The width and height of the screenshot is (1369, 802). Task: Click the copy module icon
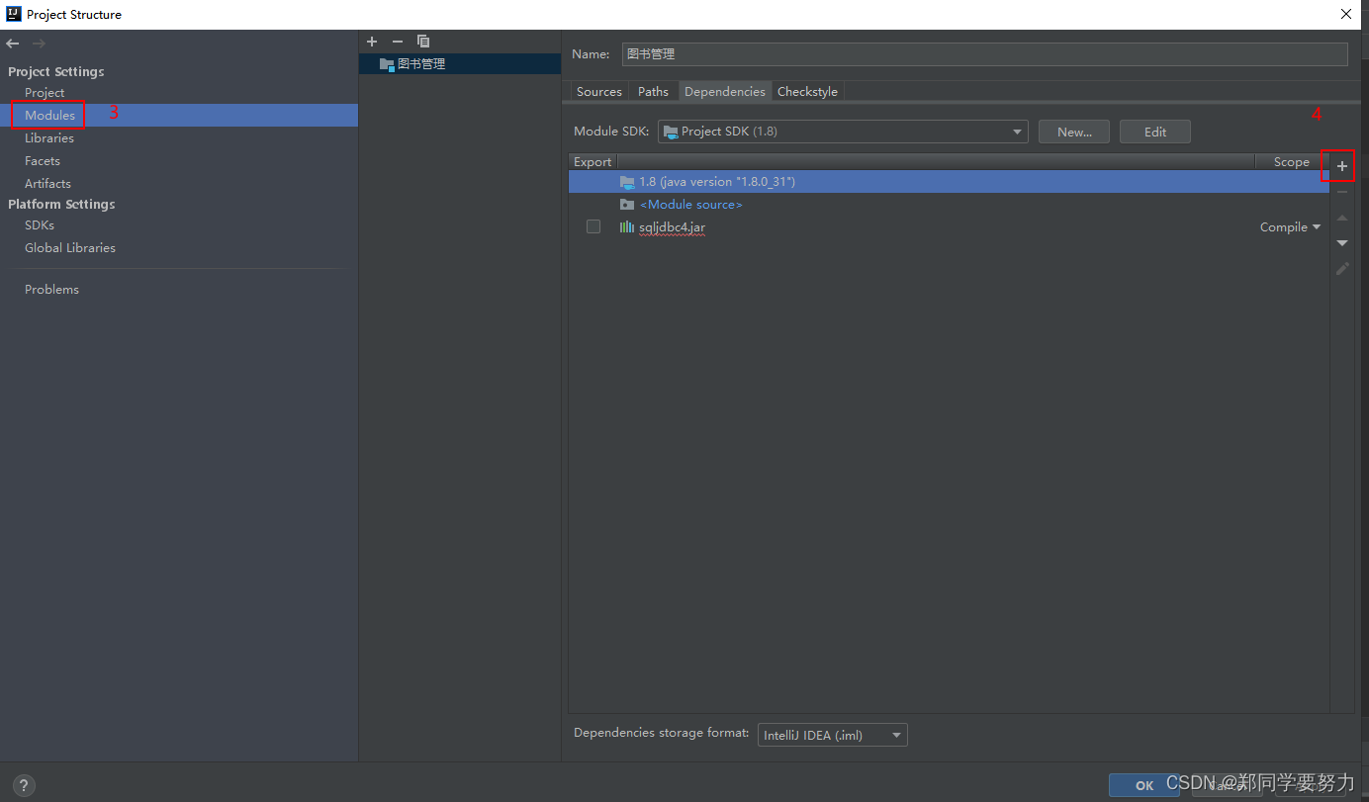click(x=423, y=42)
